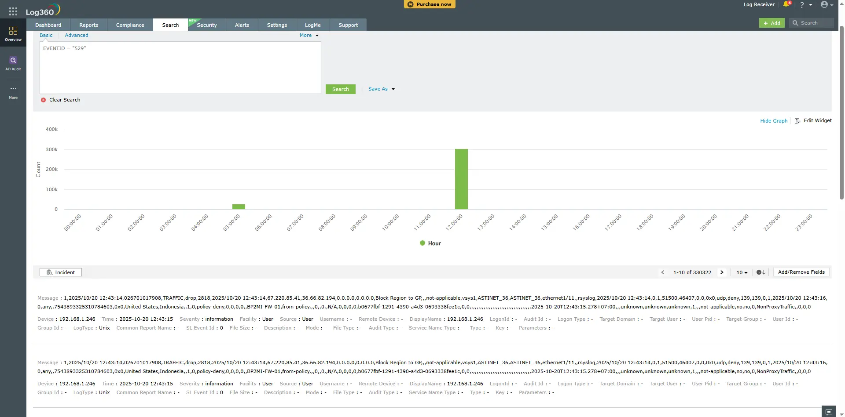Click the 23:00:00 axis label
Image resolution: width=845 pixels, height=417 pixels.
pyautogui.click(x=804, y=223)
